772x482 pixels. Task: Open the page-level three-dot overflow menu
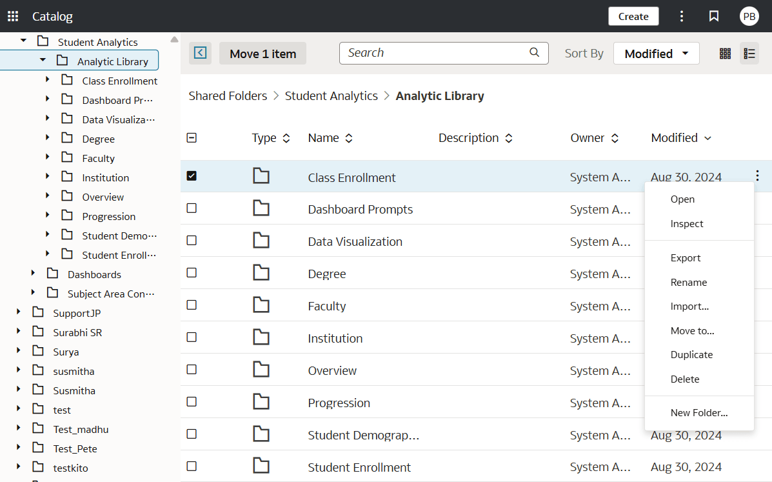pos(682,16)
